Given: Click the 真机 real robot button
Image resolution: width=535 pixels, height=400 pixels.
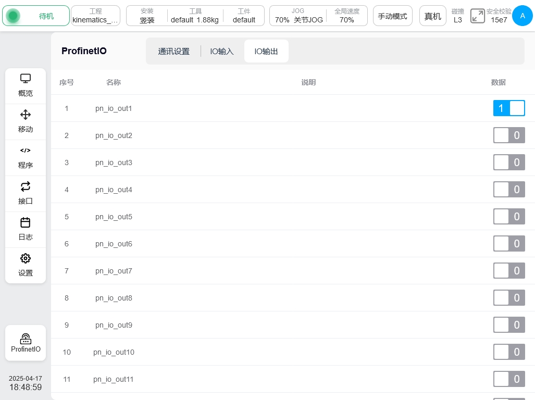Looking at the screenshot, I should 432,16.
